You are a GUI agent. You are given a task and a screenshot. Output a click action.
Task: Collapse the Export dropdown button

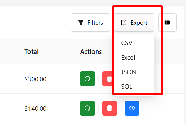tap(134, 22)
